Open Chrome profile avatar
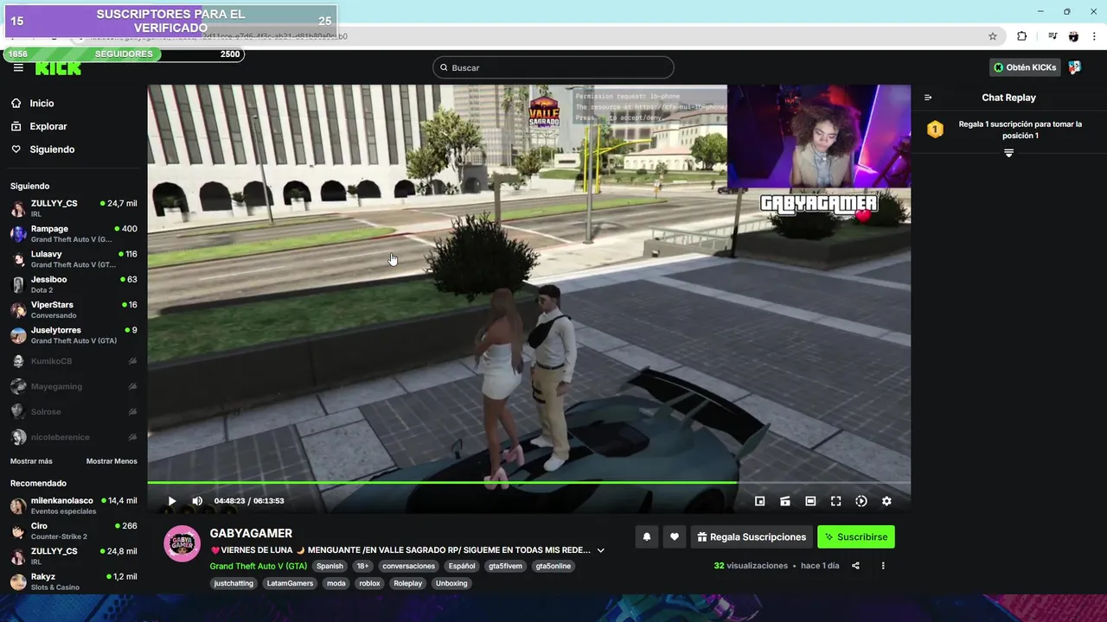Viewport: 1107px width, 622px height. [x=1073, y=36]
